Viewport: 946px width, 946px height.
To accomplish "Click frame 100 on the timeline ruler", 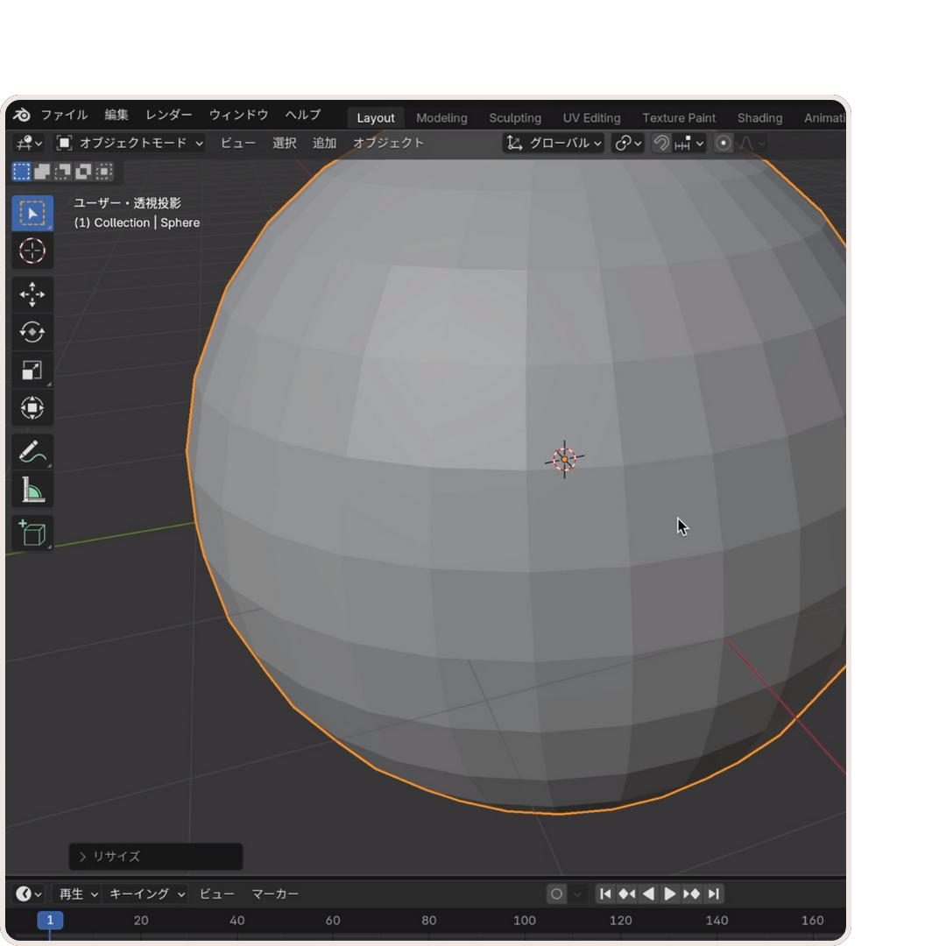I will [x=525, y=920].
